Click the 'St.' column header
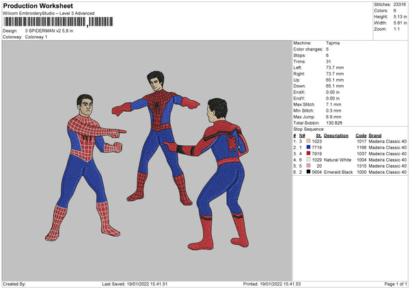This screenshot has height=289, width=410. tap(318, 136)
